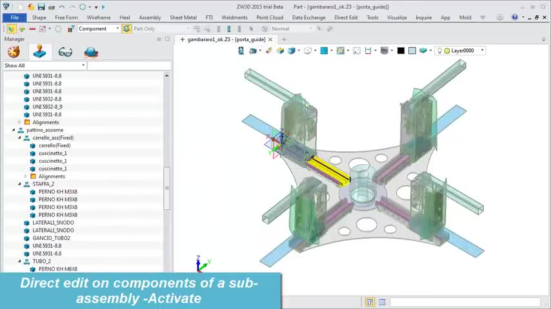Open the Mold ribbon tab
Screen dimensions: 551x309
coord(465,17)
